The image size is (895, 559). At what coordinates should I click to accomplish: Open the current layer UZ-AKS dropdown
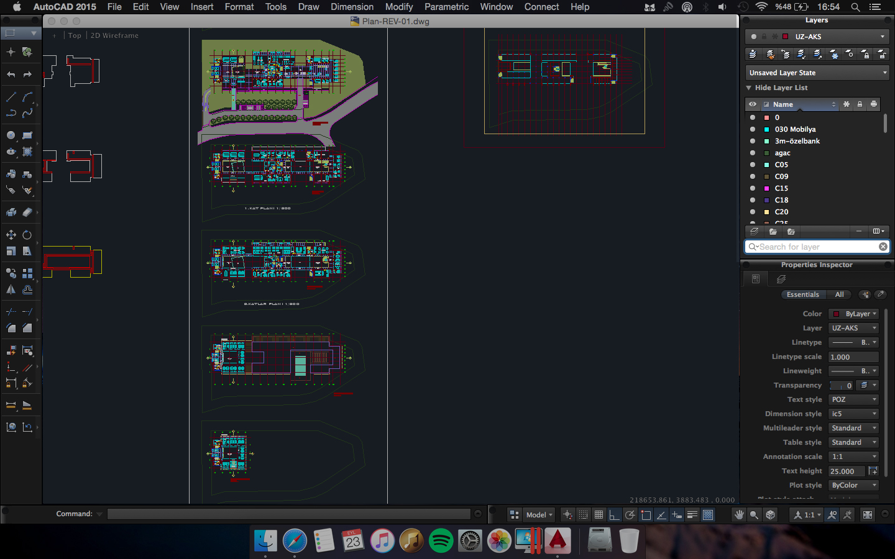[817, 37]
